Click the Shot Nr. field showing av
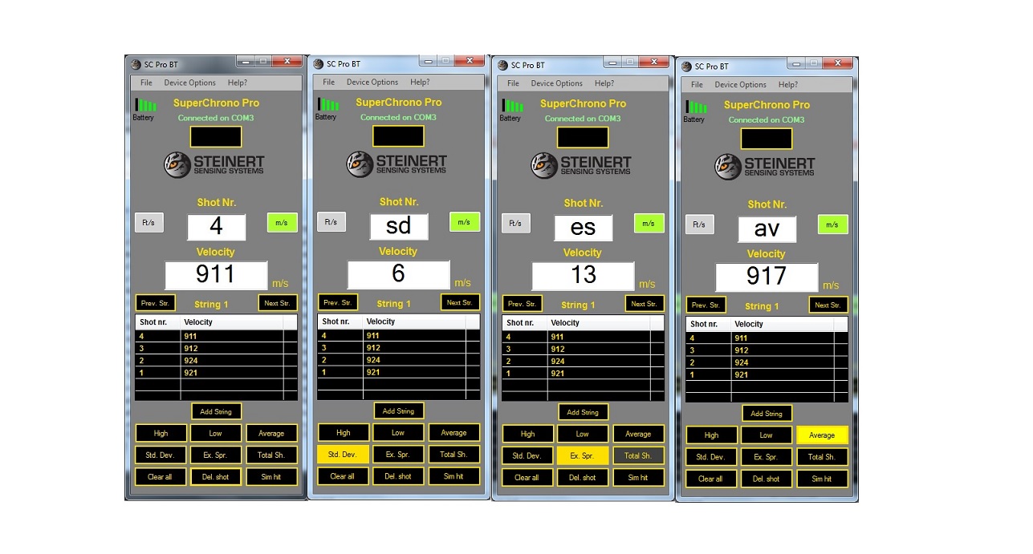The width and height of the screenshot is (1033, 554). [x=767, y=228]
